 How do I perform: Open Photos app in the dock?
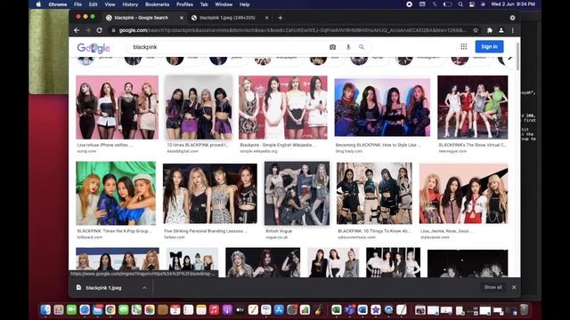point(150,309)
